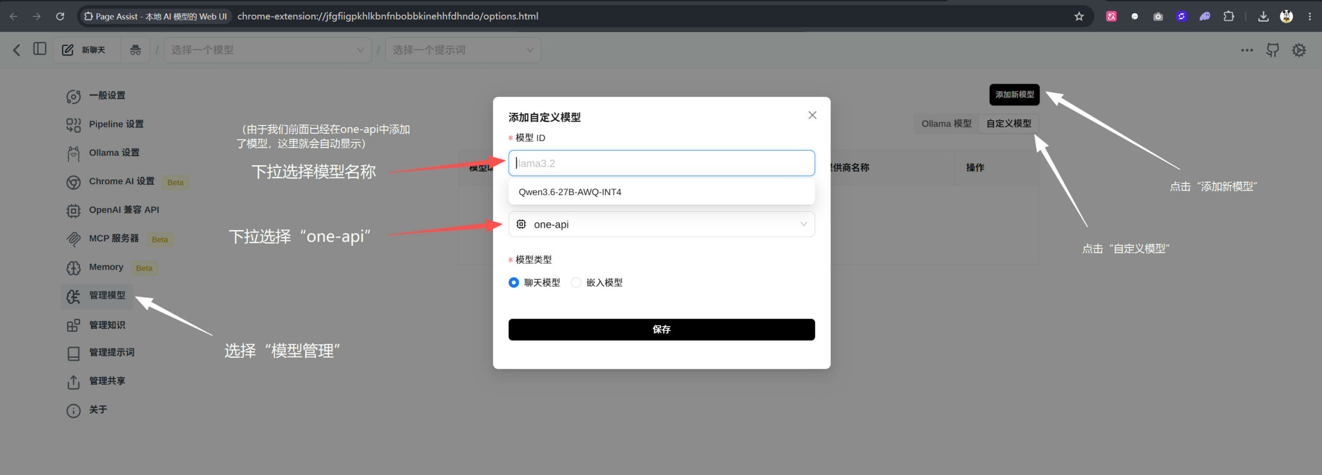The image size is (1322, 475).
Task: Click the 模型 ID input field
Action: (662, 163)
